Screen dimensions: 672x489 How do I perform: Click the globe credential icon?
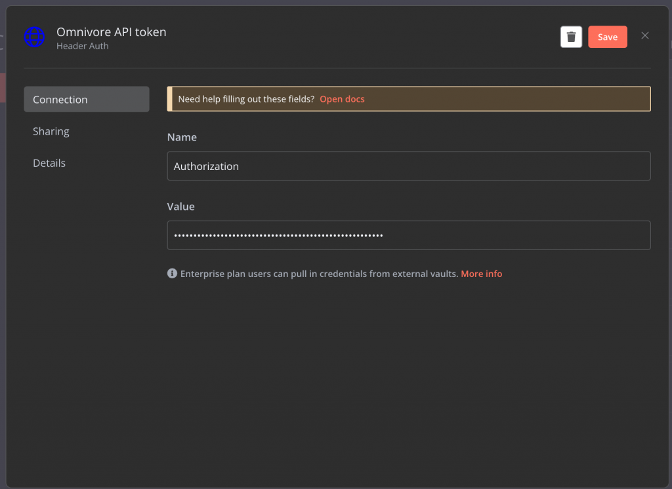(34, 37)
